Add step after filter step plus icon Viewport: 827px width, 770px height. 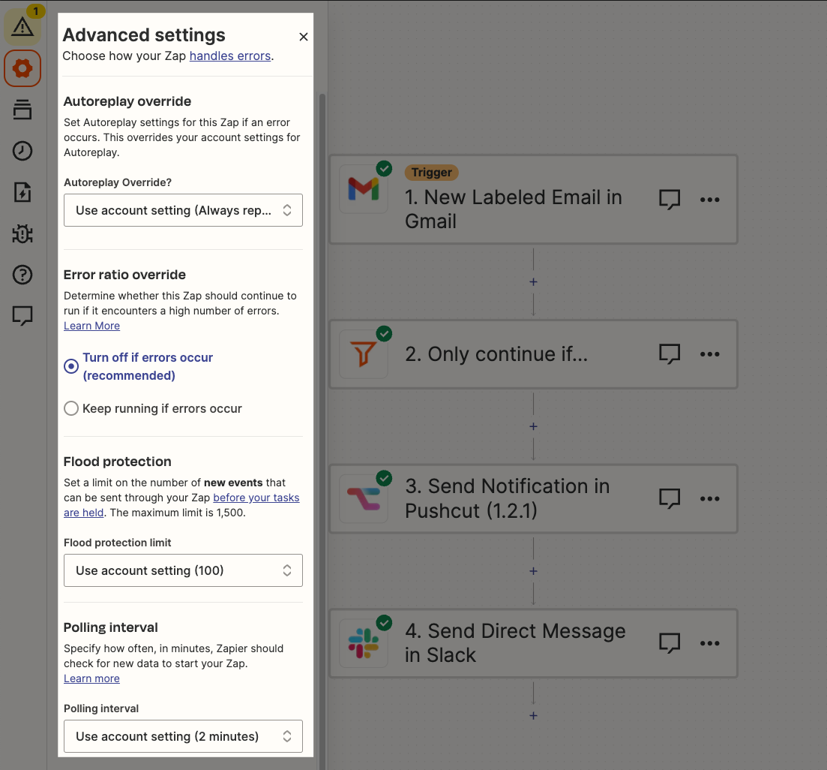(533, 426)
